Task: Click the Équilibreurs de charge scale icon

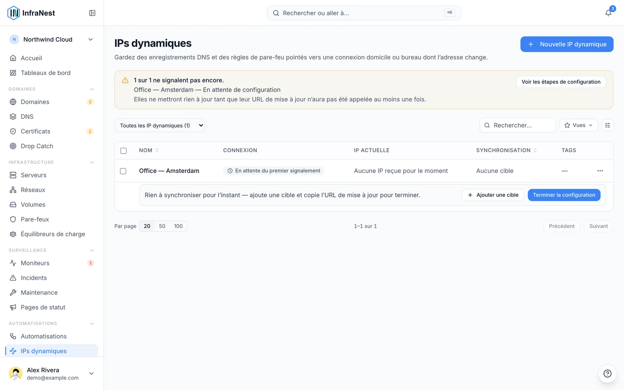Action: [x=13, y=234]
